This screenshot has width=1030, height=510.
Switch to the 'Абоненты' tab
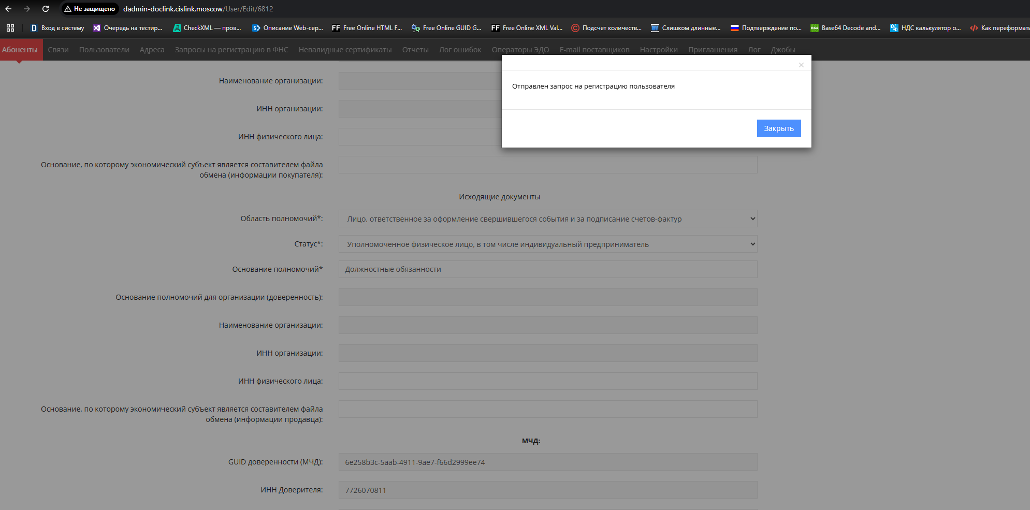tap(20, 50)
